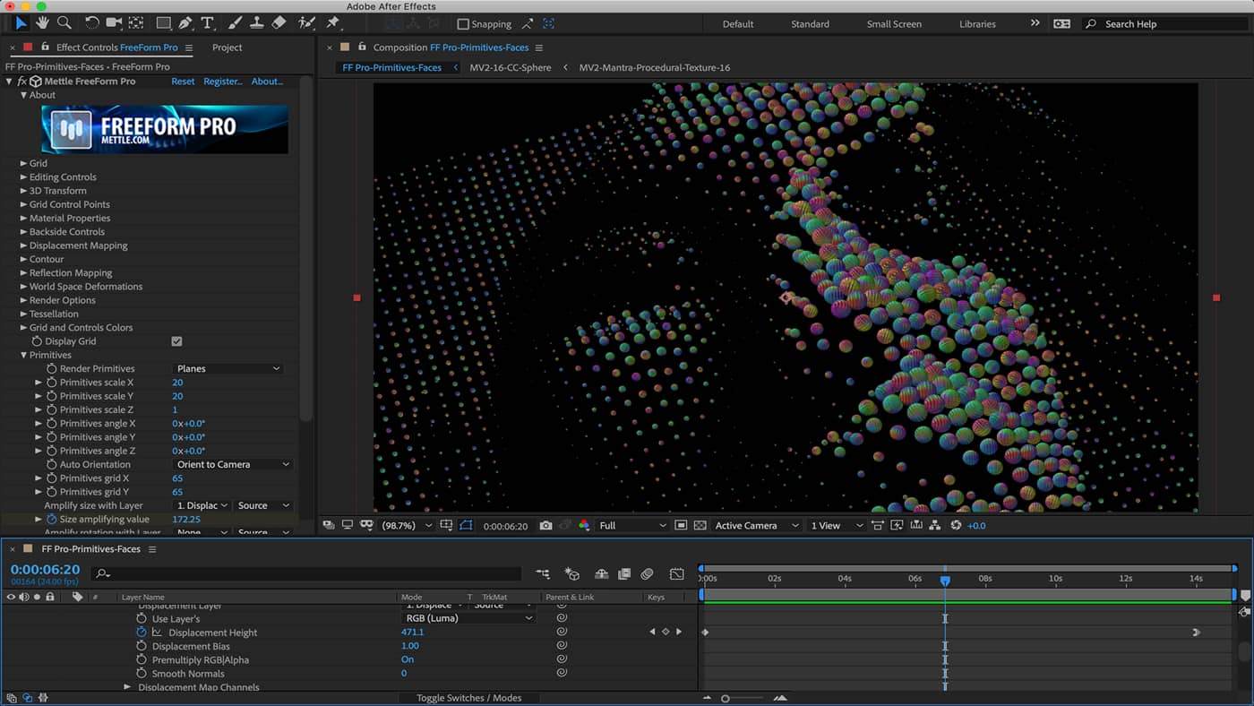Screen dimensions: 1254x706
Task: Reset the FreeForm Pro effect
Action: [183, 81]
